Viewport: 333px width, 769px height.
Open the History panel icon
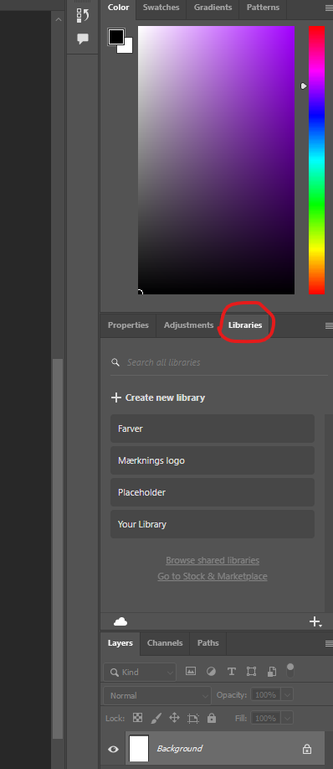pos(83,15)
